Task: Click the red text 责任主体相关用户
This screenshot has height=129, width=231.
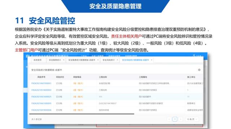Action: pos(126,36)
